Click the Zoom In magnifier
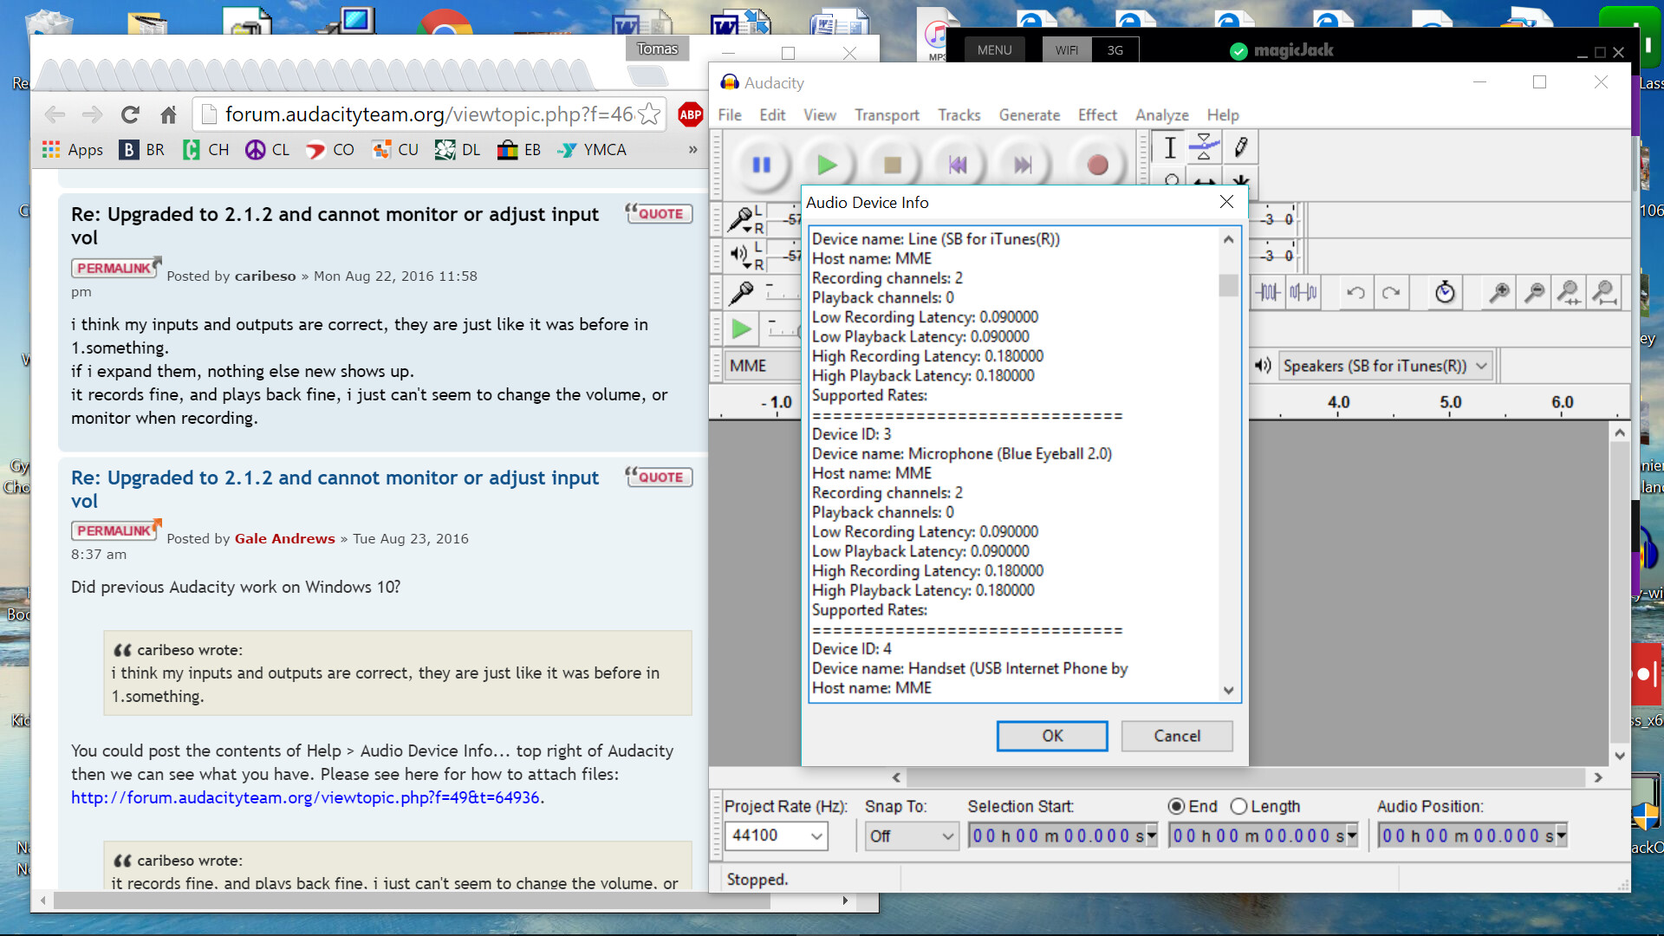Viewport: 1664px width, 936px height. pyautogui.click(x=1498, y=293)
